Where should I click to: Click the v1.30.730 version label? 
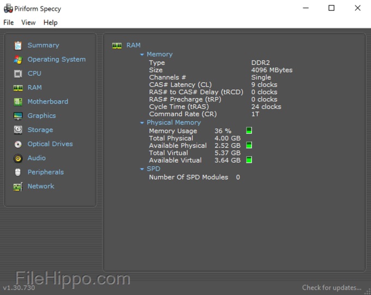click(x=19, y=288)
